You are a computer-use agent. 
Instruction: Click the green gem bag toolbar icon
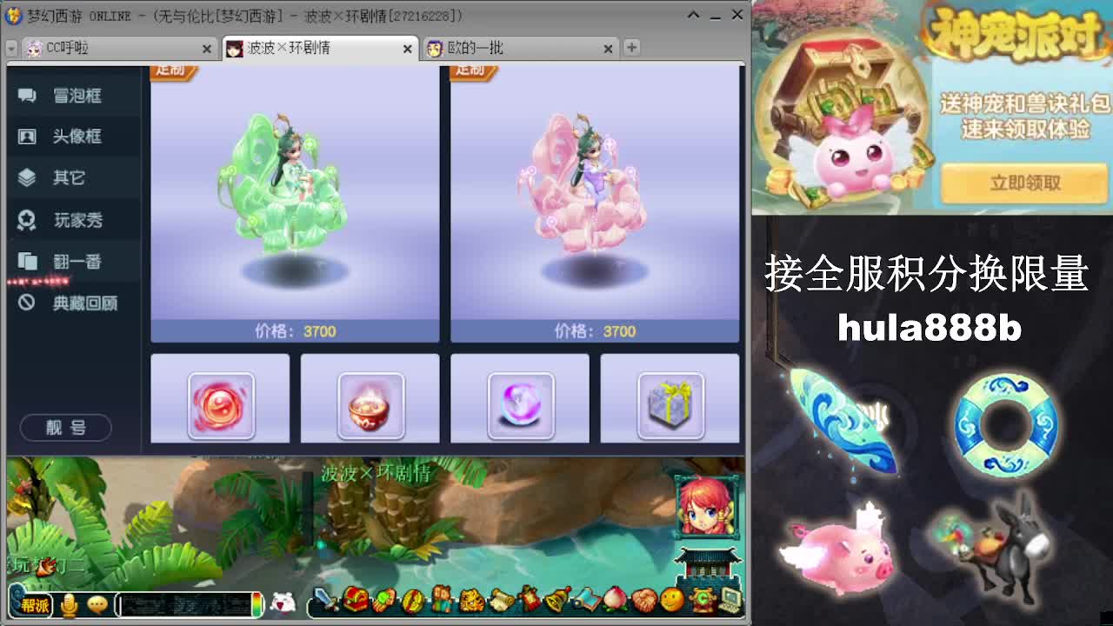click(x=383, y=600)
